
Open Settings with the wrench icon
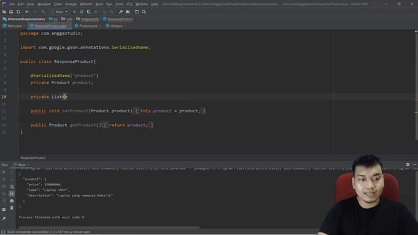pyautogui.click(x=121, y=12)
